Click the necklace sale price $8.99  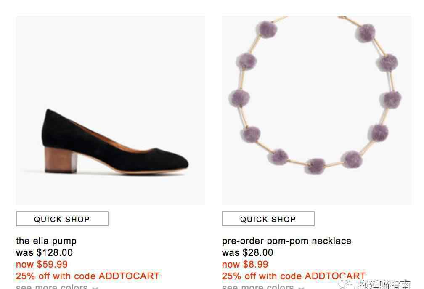245,264
